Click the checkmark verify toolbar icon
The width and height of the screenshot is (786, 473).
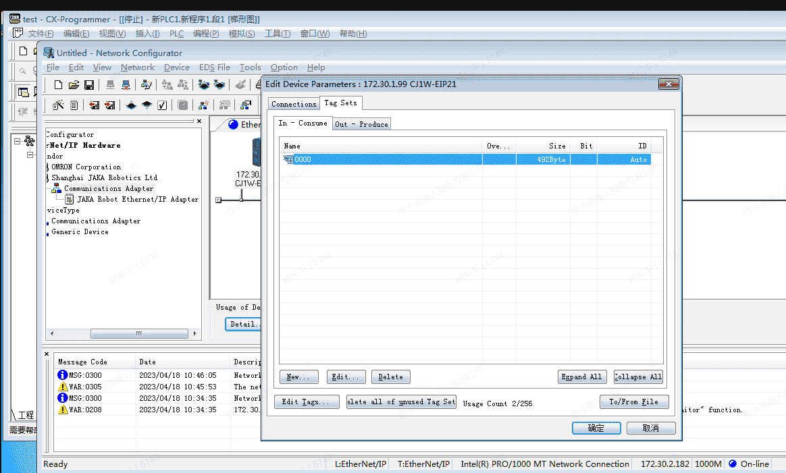coord(162,105)
